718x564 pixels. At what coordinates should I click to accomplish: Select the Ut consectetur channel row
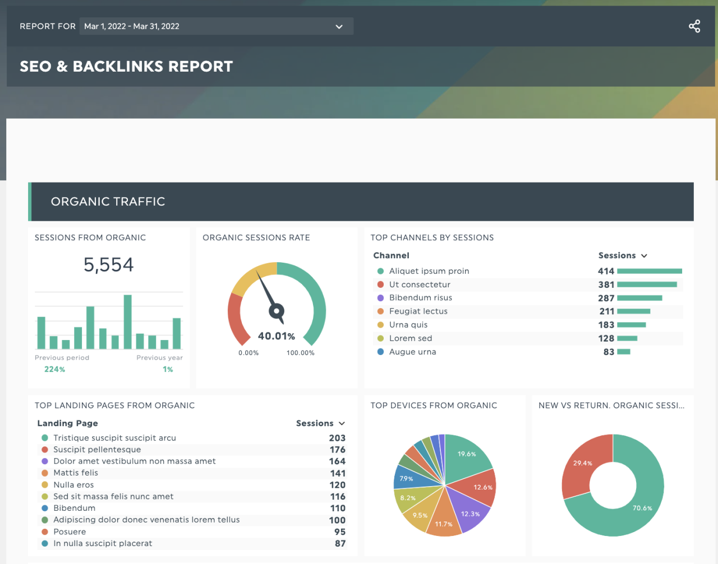tap(420, 285)
